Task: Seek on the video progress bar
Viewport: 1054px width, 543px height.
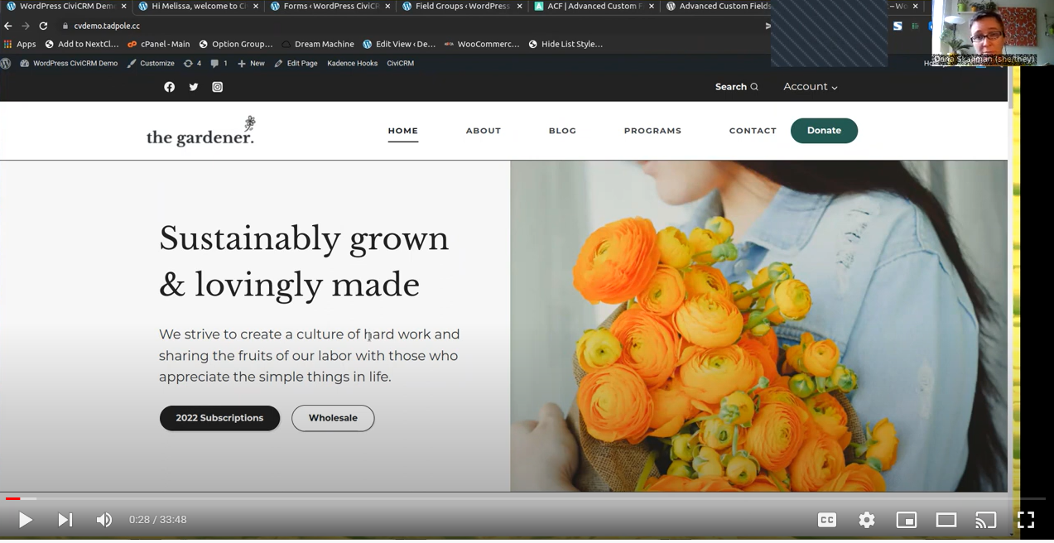Action: [525, 498]
